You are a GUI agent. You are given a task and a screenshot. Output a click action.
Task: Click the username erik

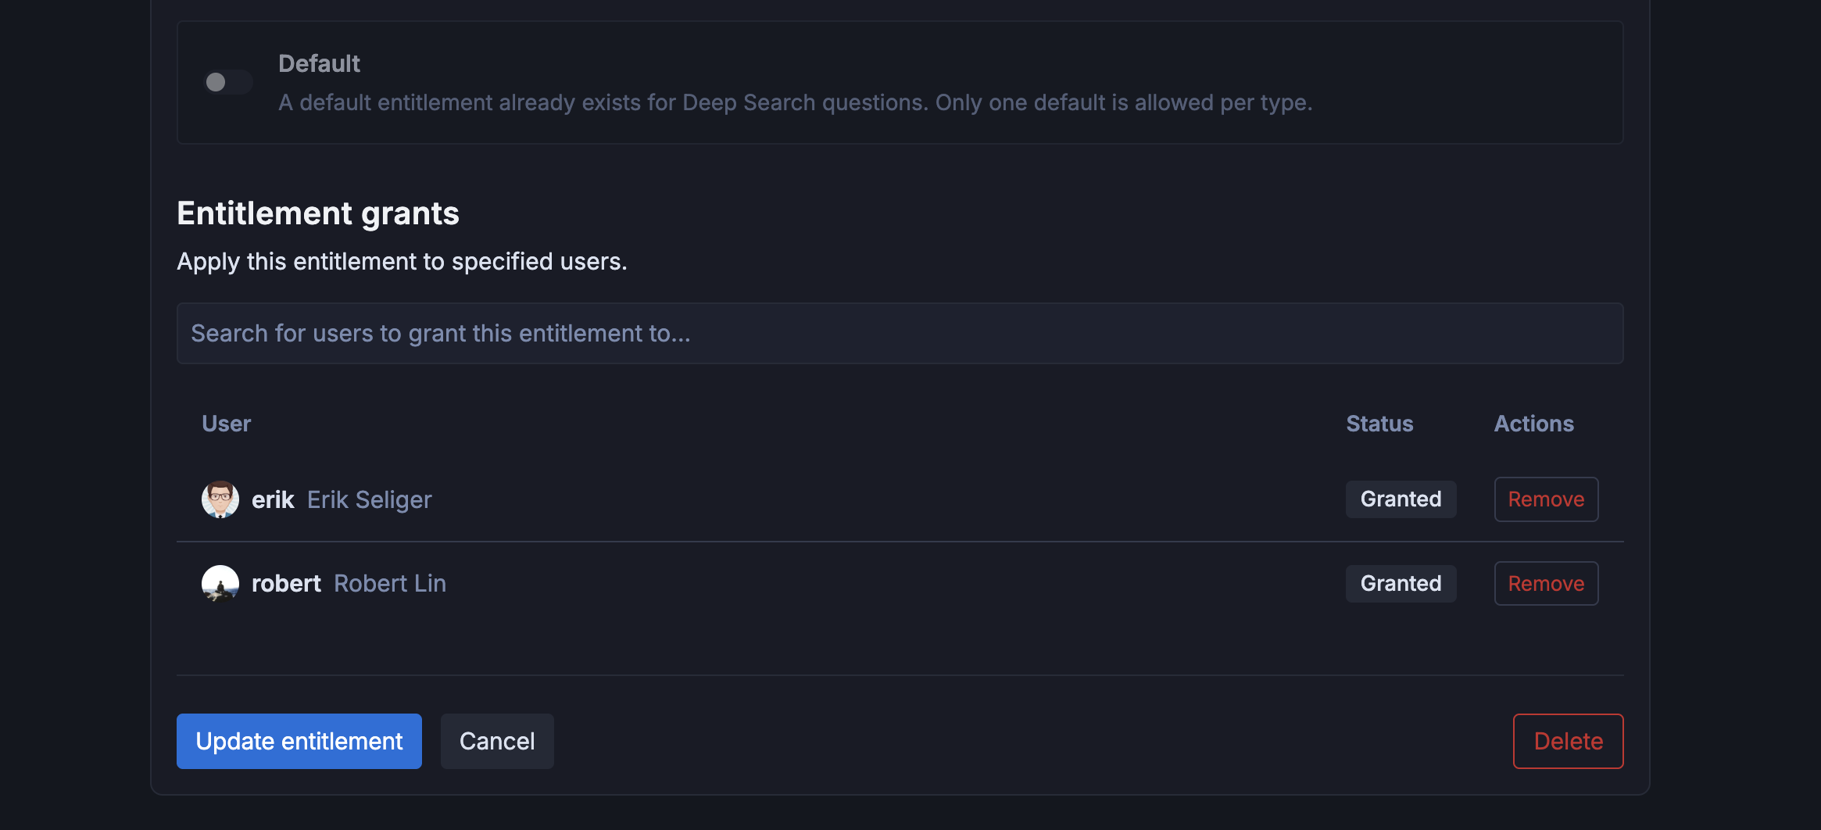tap(273, 499)
